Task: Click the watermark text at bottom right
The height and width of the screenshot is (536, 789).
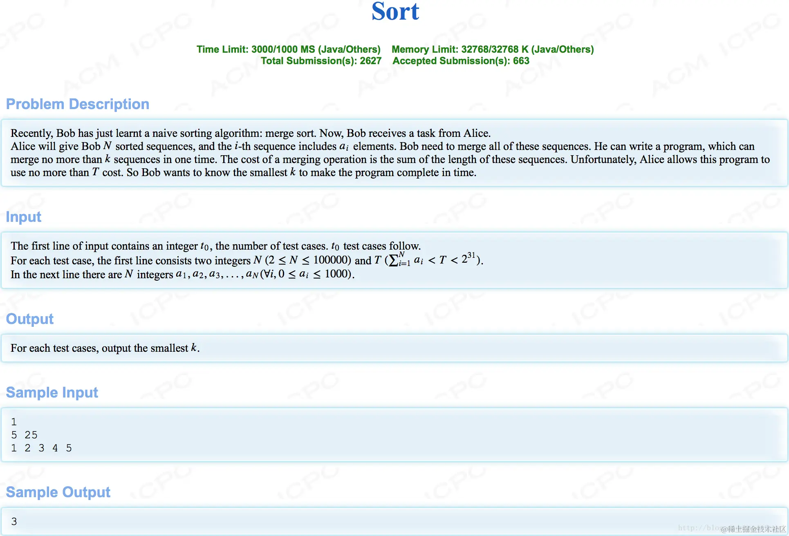Action: [753, 529]
